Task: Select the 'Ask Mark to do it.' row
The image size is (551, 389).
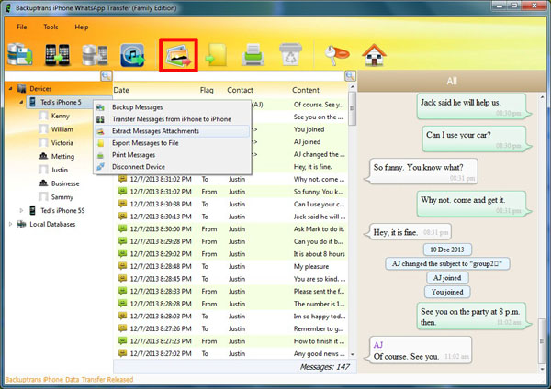Action: 232,229
